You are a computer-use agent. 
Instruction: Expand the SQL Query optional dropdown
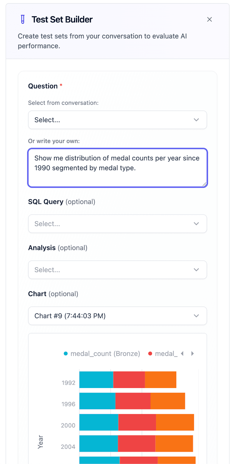[117, 224]
